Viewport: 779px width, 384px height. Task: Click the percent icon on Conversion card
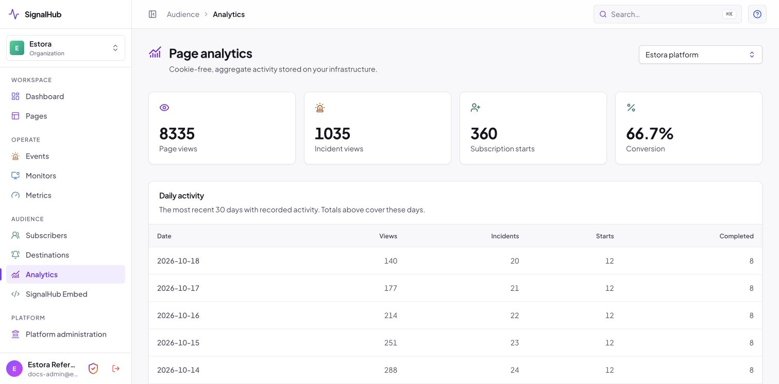click(631, 108)
